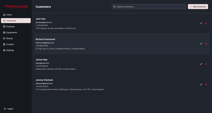Open the Products page
212x113 pixels.
(10, 27)
